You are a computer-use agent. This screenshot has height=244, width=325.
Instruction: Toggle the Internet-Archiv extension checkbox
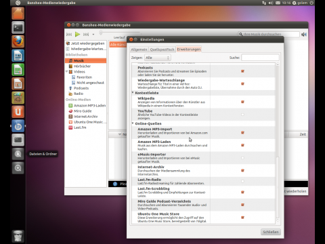click(x=242, y=171)
